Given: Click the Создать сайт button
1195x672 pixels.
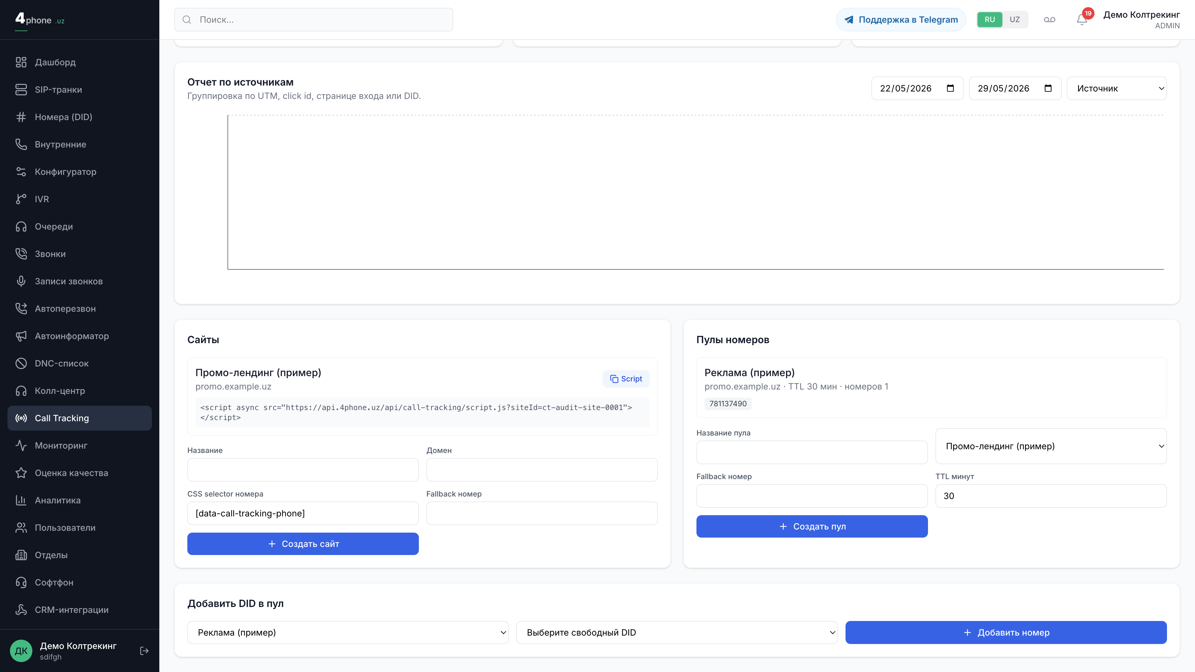Looking at the screenshot, I should pyautogui.click(x=303, y=544).
